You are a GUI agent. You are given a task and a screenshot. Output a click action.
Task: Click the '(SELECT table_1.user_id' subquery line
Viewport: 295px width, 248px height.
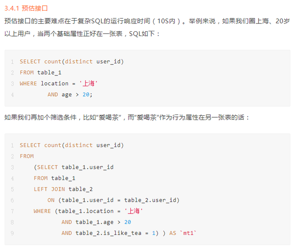74,167
